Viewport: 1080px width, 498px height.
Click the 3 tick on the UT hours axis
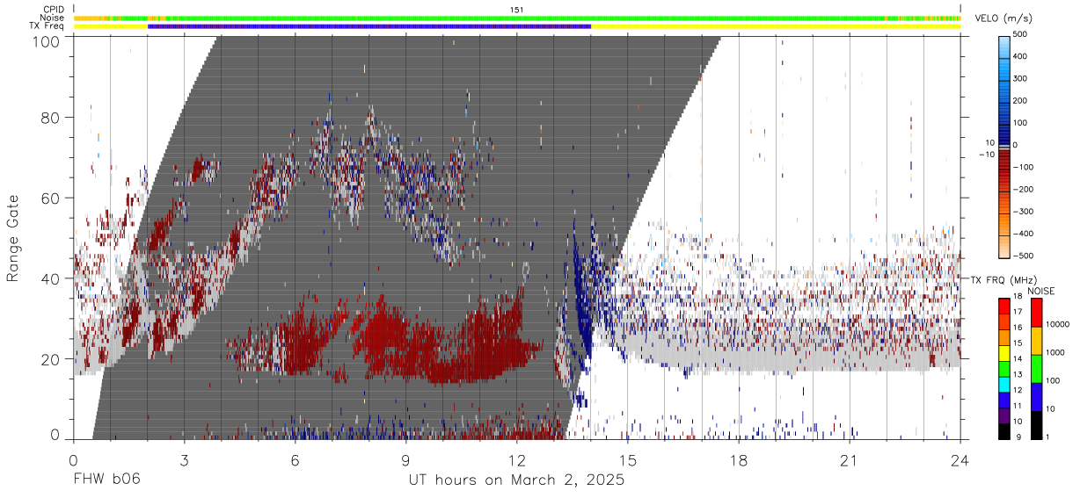pos(184,460)
